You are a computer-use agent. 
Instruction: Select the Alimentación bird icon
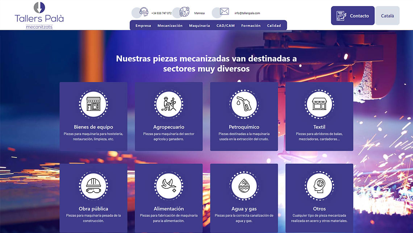coord(168,186)
